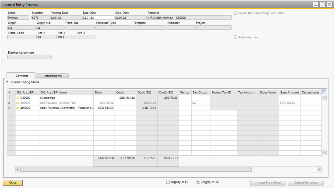Select the GST Payable (output Tax) cell
This screenshot has height=188, width=334.
(x=66, y=103)
